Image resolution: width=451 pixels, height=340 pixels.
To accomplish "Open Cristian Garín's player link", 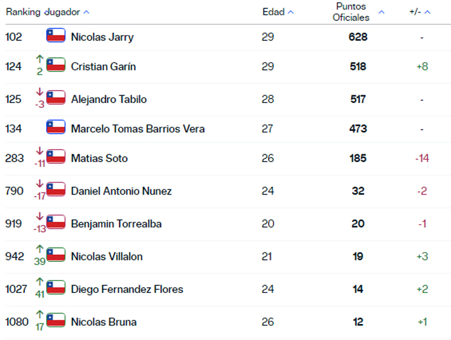I will tap(103, 66).
